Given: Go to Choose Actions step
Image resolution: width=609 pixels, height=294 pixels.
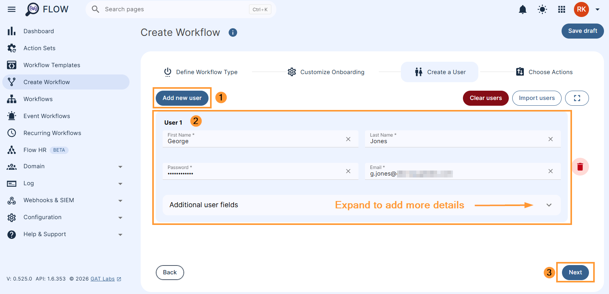Looking at the screenshot, I should pyautogui.click(x=544, y=72).
